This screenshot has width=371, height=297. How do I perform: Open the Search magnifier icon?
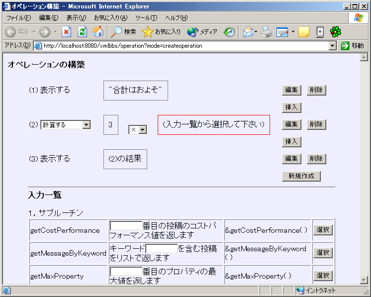116,32
